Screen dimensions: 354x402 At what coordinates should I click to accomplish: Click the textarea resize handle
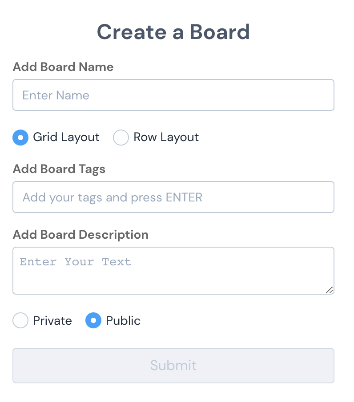[330, 291]
